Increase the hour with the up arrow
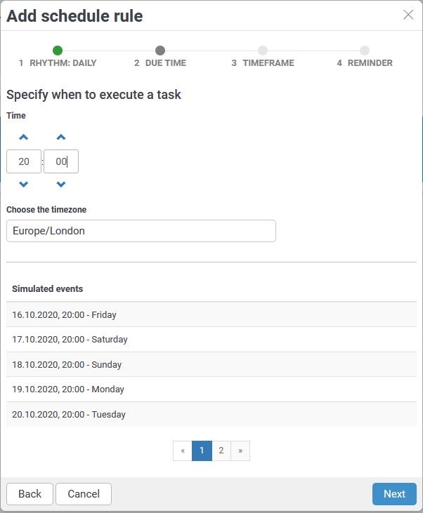 point(24,137)
